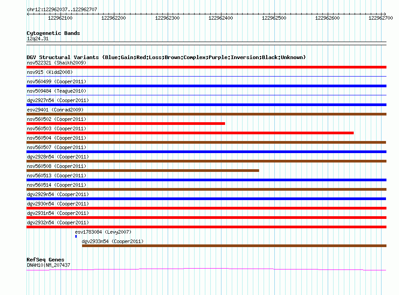Viewport: 399px width, 295px height.
Task: Click the nsv560504 (Cooper2011) label
Action: 56,138
